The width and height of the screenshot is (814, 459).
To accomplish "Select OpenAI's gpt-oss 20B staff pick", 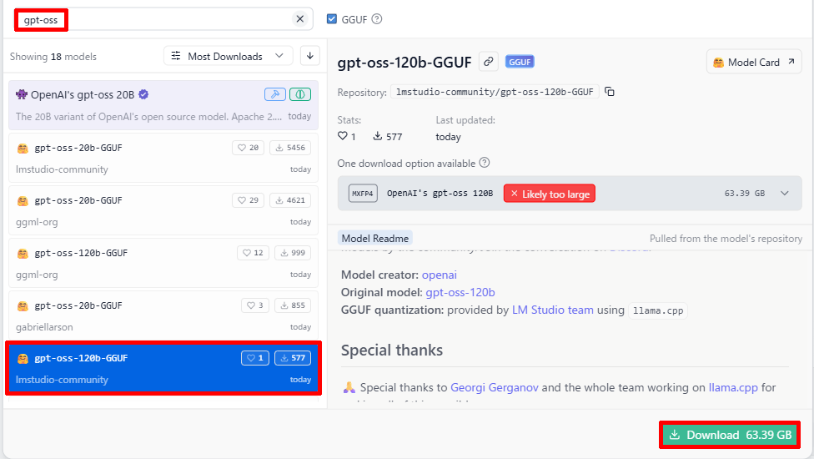I will pos(163,105).
